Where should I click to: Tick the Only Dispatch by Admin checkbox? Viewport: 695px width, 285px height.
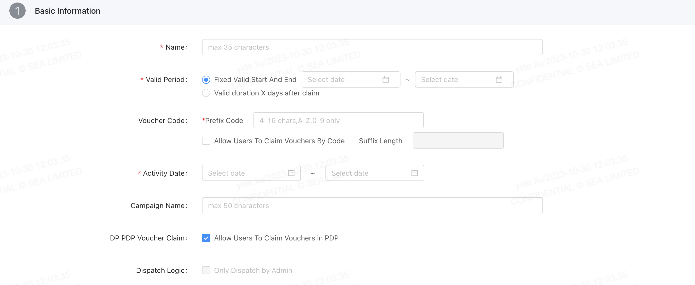(206, 270)
